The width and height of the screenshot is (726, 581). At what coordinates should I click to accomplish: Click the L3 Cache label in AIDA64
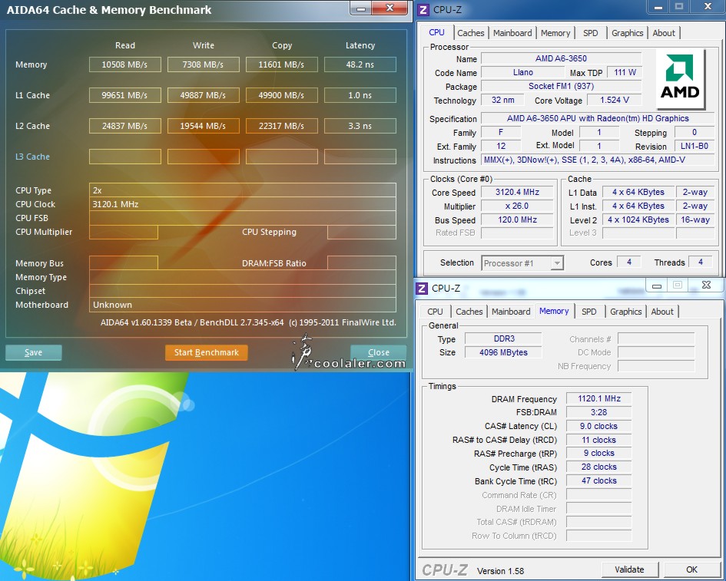coord(32,157)
